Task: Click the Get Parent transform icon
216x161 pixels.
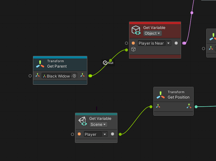Action: 40,64
